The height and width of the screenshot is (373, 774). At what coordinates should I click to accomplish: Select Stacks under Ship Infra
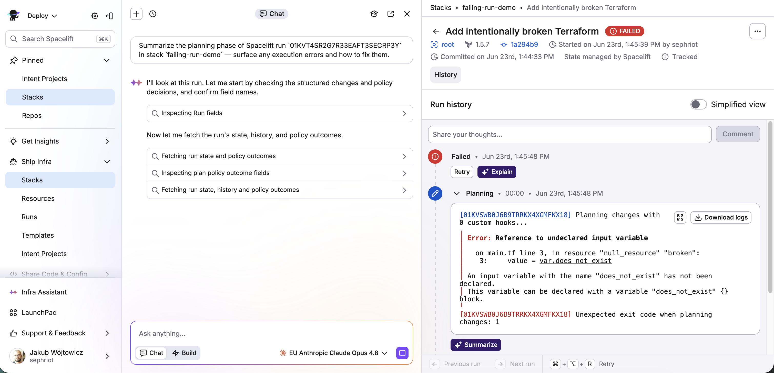click(x=60, y=180)
